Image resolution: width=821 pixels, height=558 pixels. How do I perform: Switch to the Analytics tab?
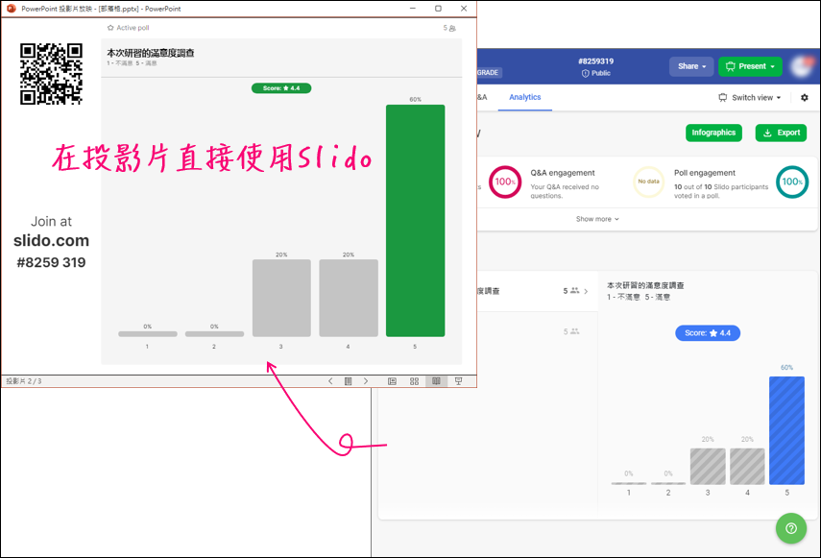click(x=524, y=97)
